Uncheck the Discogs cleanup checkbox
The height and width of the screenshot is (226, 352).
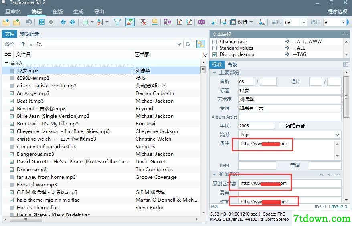click(x=215, y=54)
